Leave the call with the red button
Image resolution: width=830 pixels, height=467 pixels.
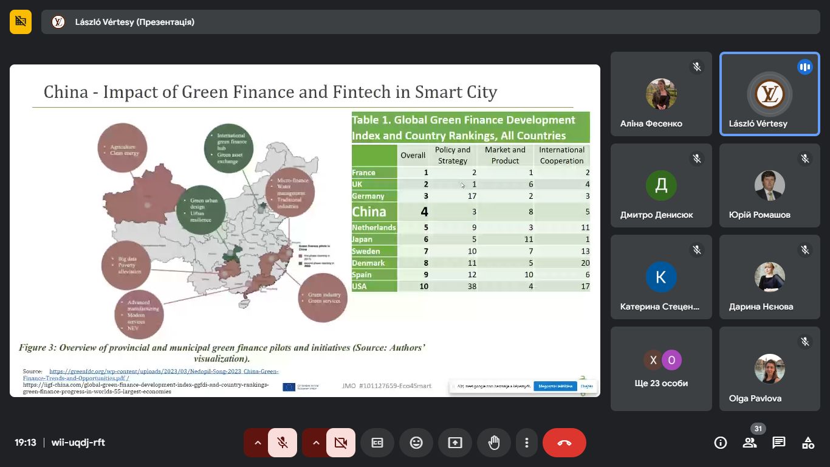(564, 443)
